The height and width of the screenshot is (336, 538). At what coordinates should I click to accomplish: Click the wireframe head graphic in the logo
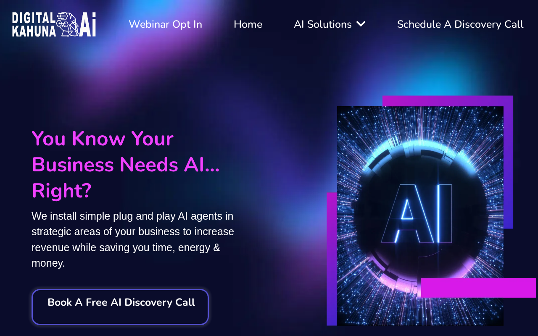click(67, 24)
